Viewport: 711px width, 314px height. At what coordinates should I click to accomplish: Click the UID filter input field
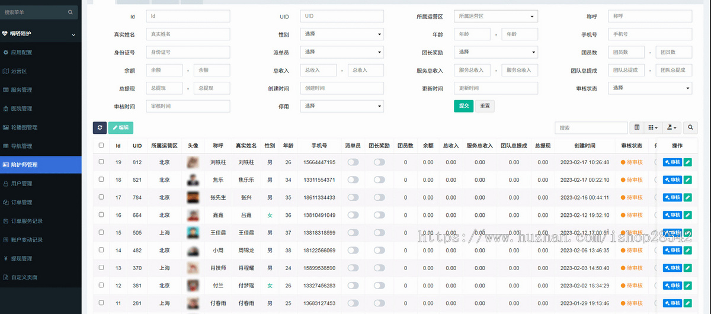click(x=342, y=17)
